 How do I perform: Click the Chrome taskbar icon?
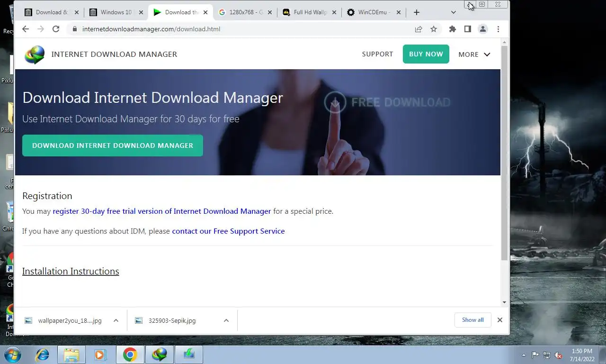pyautogui.click(x=130, y=355)
